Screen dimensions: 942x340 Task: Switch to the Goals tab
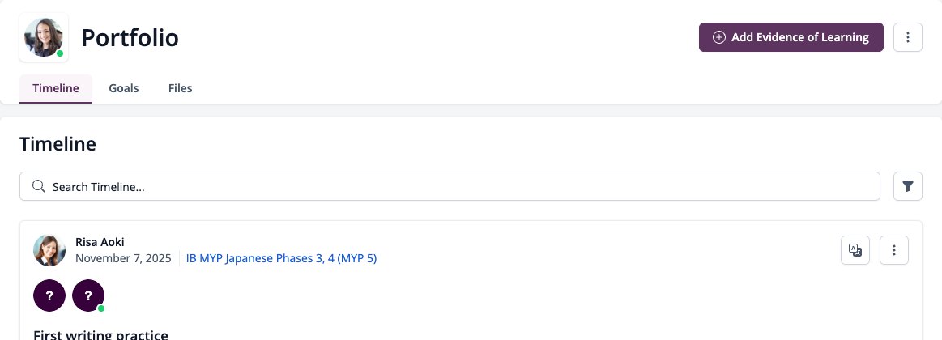(x=124, y=88)
